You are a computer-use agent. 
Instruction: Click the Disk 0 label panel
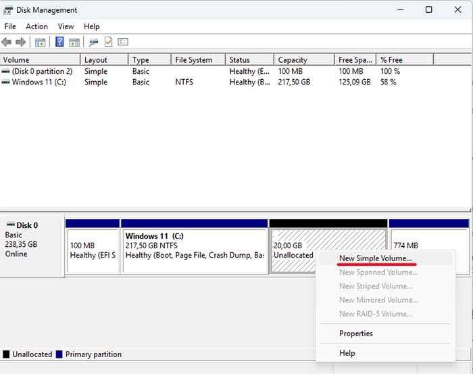tap(32, 240)
